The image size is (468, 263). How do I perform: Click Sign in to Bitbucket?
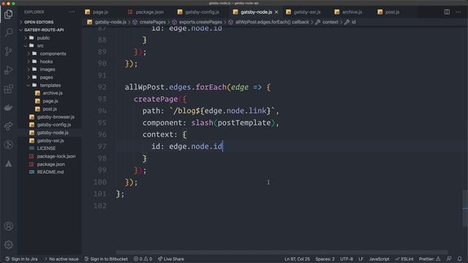(106, 259)
